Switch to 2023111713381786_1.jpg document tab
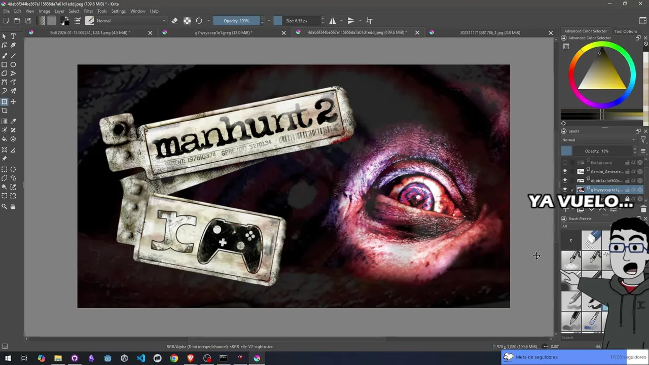The width and height of the screenshot is (649, 365). click(x=490, y=32)
